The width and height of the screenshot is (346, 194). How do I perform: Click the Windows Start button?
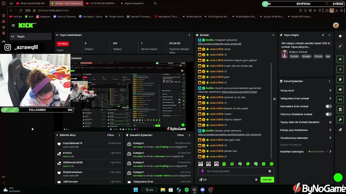136,190
